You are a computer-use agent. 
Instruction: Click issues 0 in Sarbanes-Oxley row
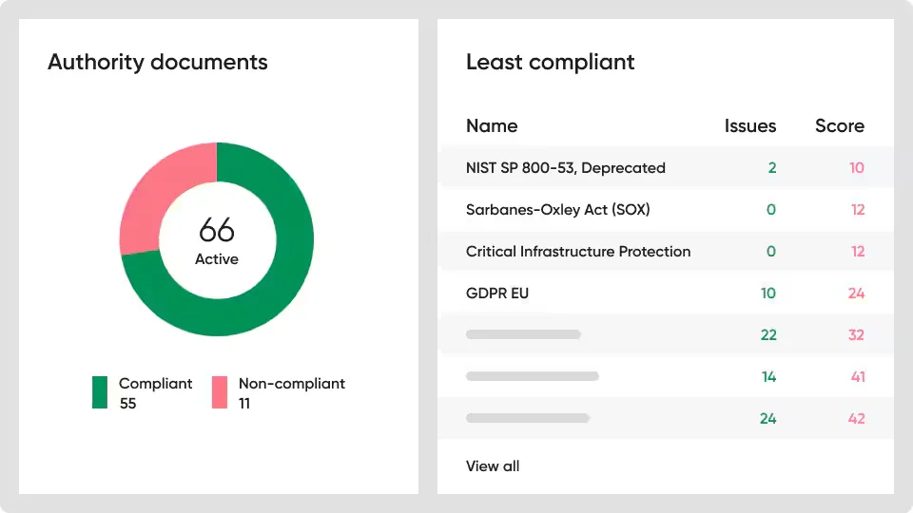pos(771,209)
